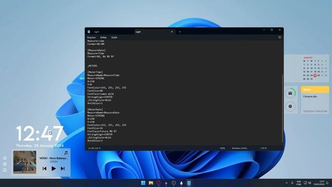
Task: Skip to previous track in music widget
Action: tap(45, 168)
